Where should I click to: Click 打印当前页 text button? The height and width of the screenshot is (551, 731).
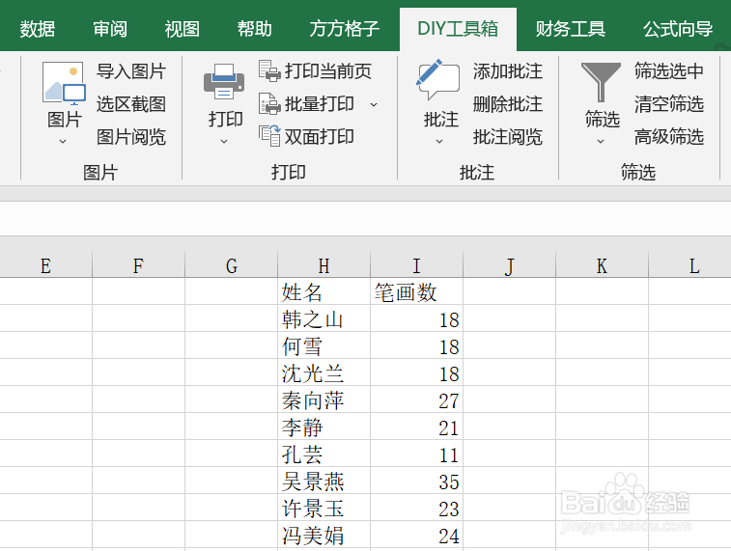327,71
